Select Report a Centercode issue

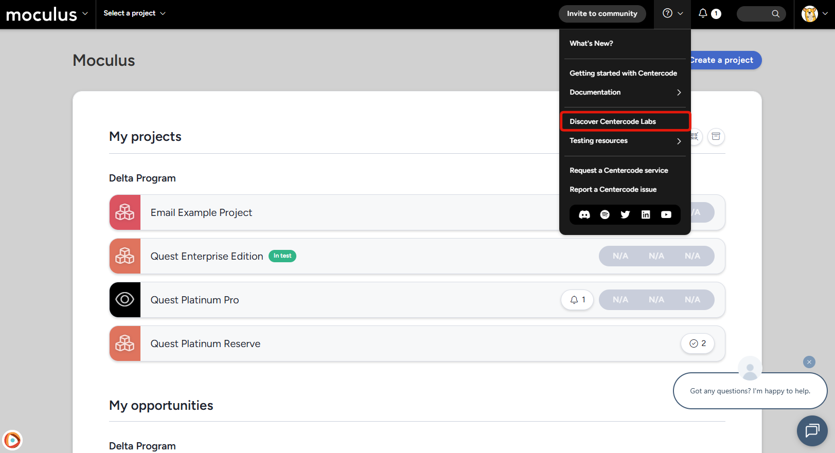(x=613, y=190)
